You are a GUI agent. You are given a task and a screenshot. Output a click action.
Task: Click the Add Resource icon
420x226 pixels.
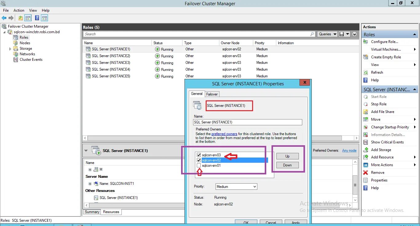point(366,157)
